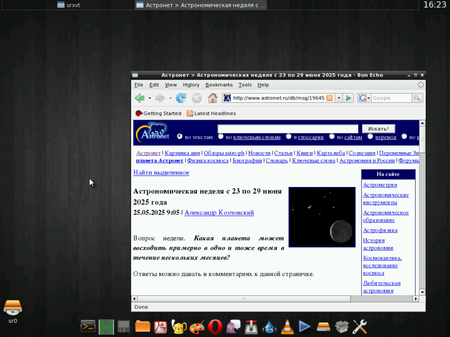
Task: Open the terminal icon in the dock
Action: click(x=88, y=326)
